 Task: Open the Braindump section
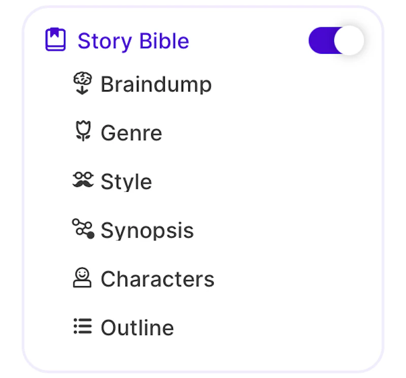(156, 84)
